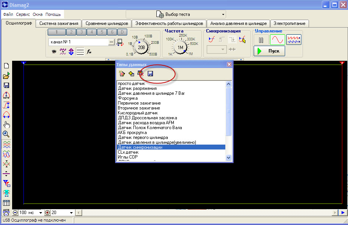Select rising edge sync icon
Viewport: 348px width, 225px height.
coord(222,40)
